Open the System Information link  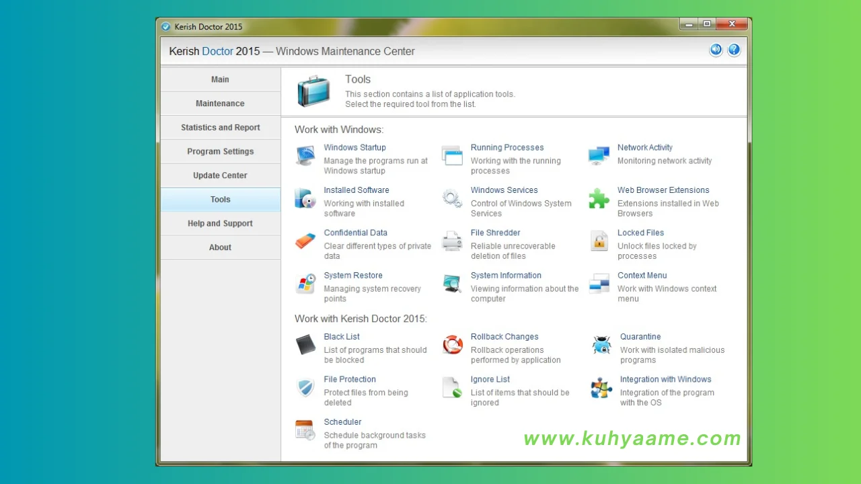(x=506, y=276)
